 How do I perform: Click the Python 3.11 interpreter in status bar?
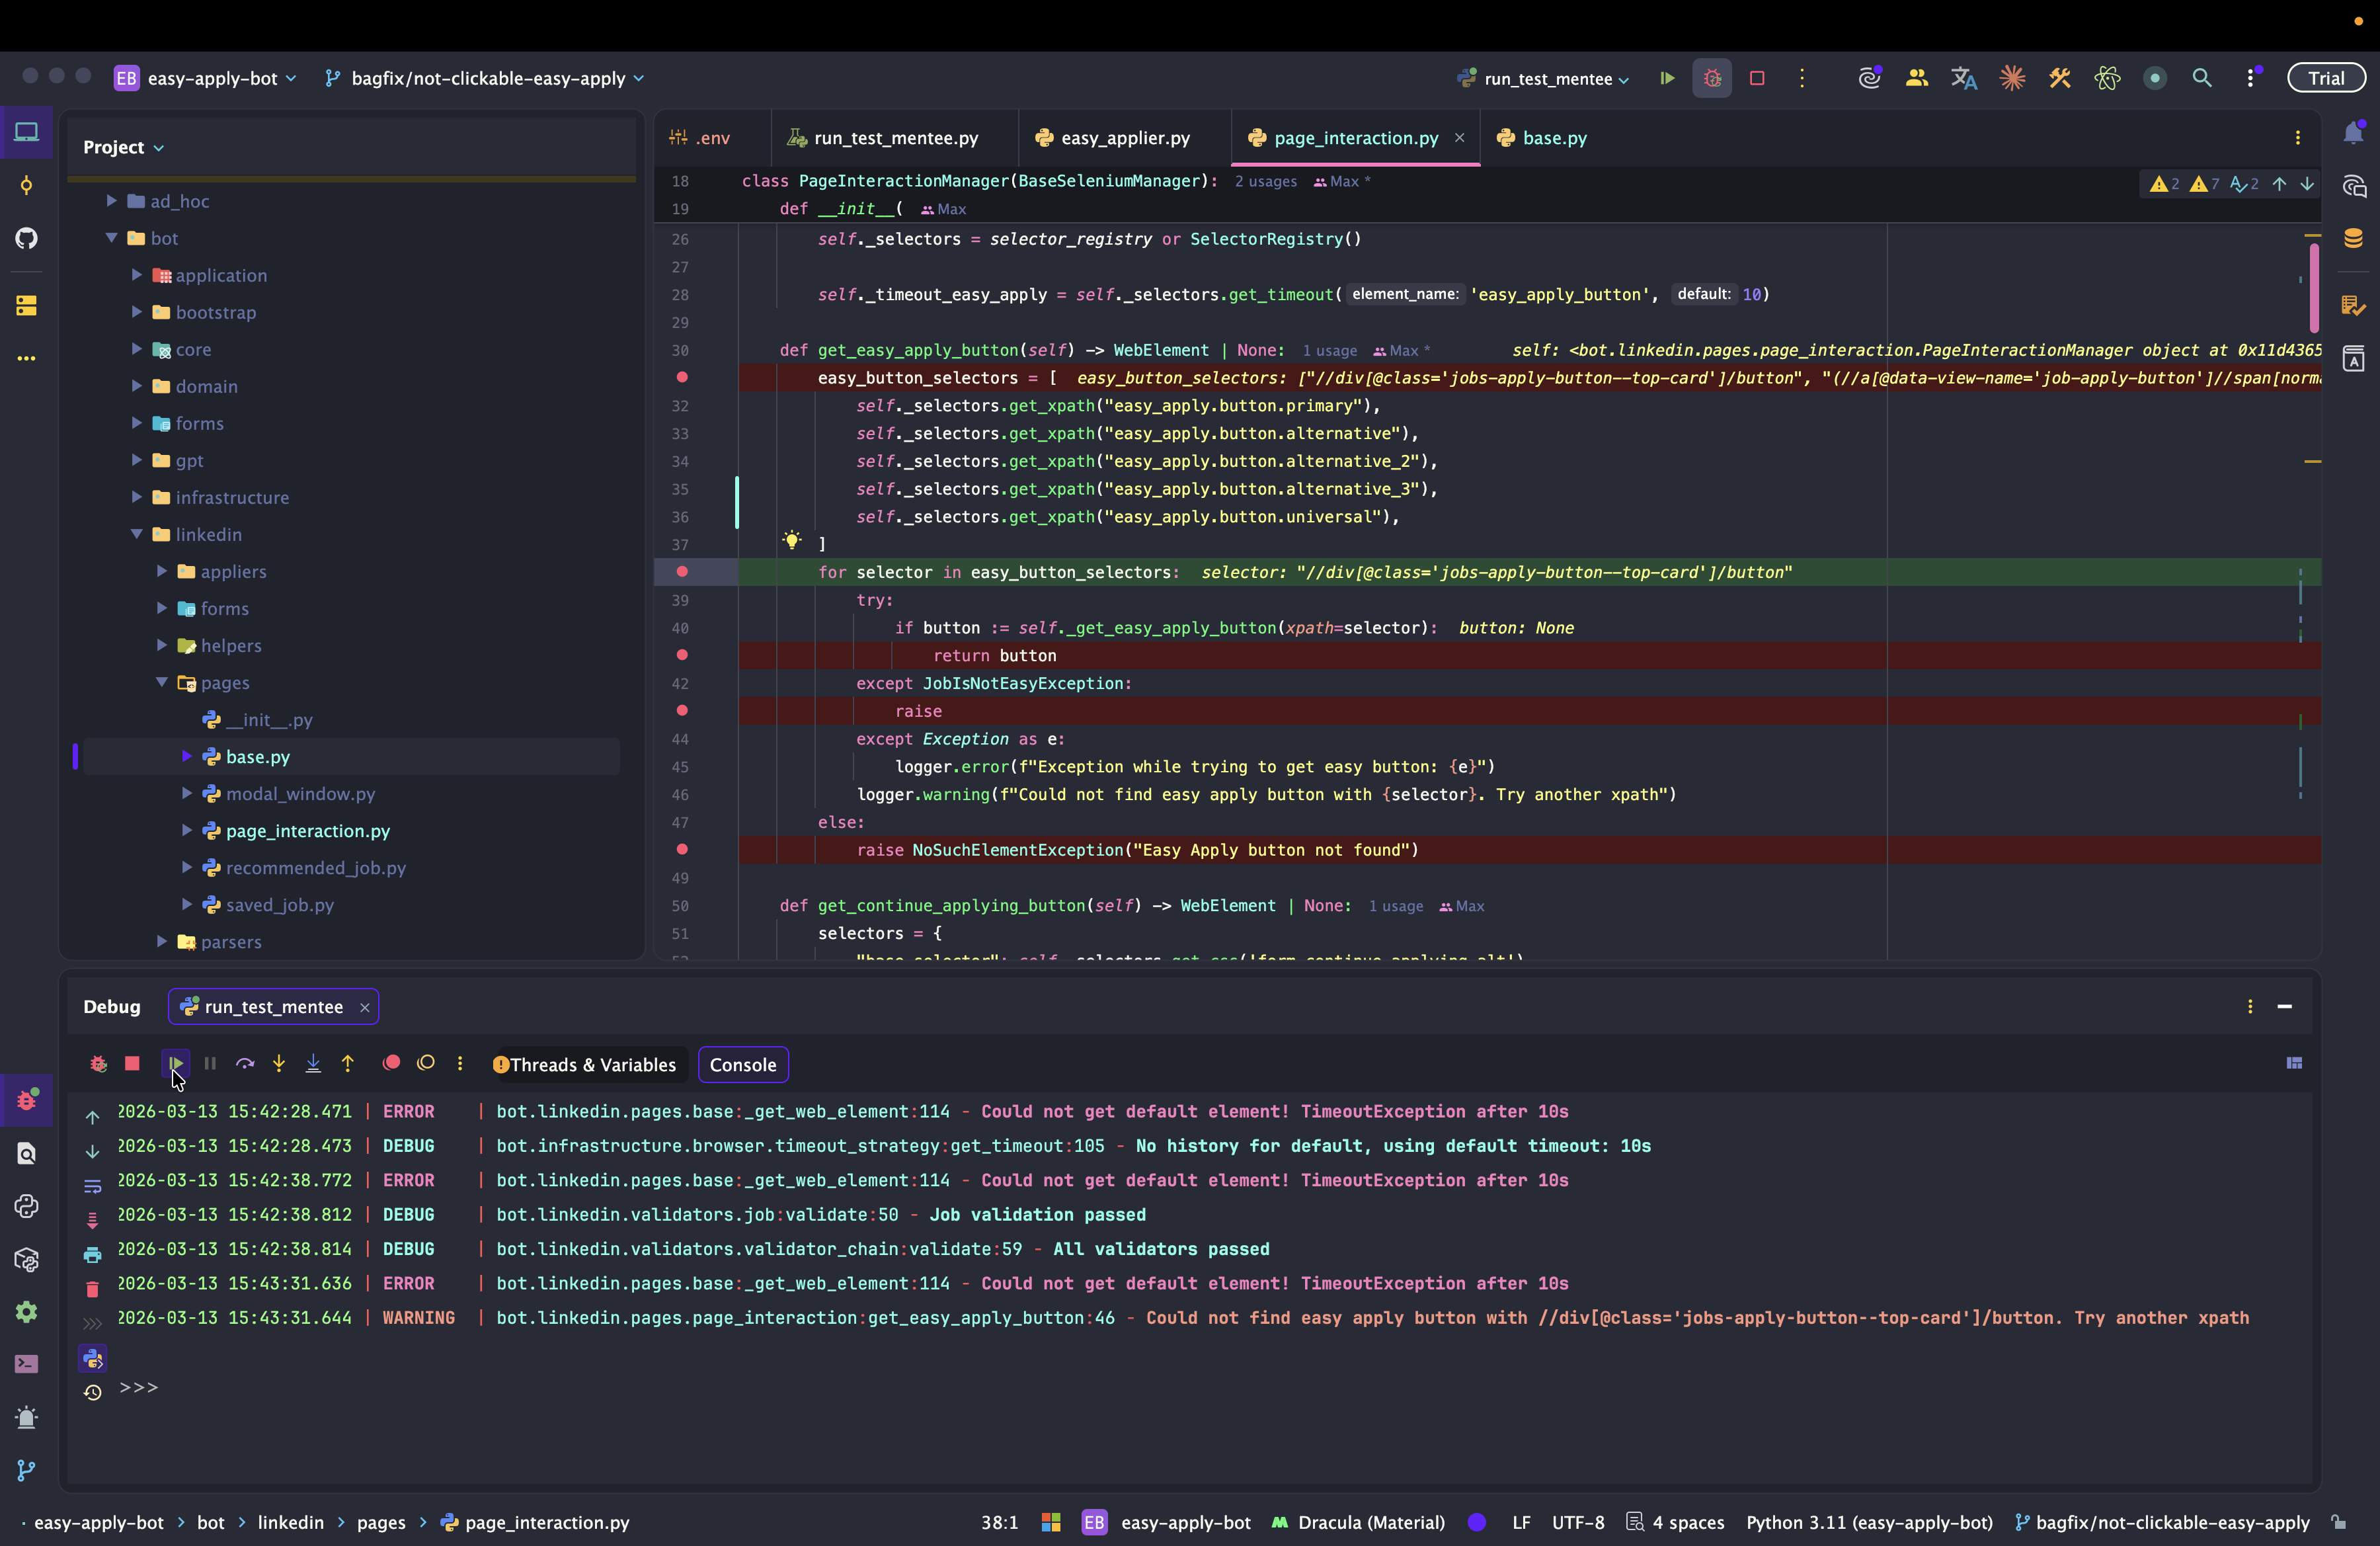coord(1868,1523)
